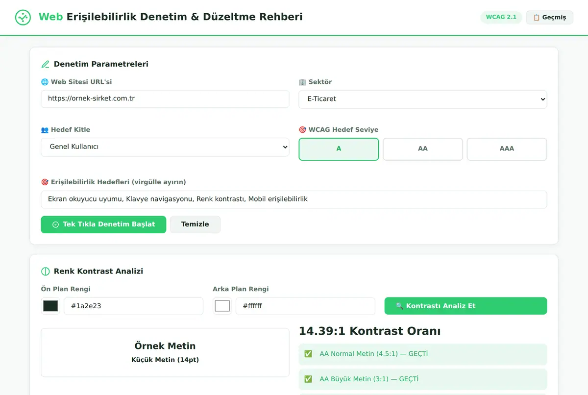Click the people icon beside Hedef Kitle

point(45,130)
